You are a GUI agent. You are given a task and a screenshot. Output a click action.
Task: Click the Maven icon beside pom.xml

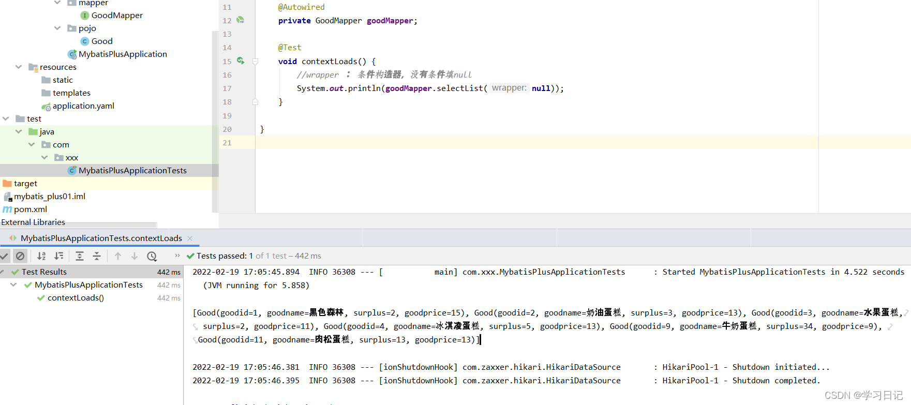coord(7,209)
